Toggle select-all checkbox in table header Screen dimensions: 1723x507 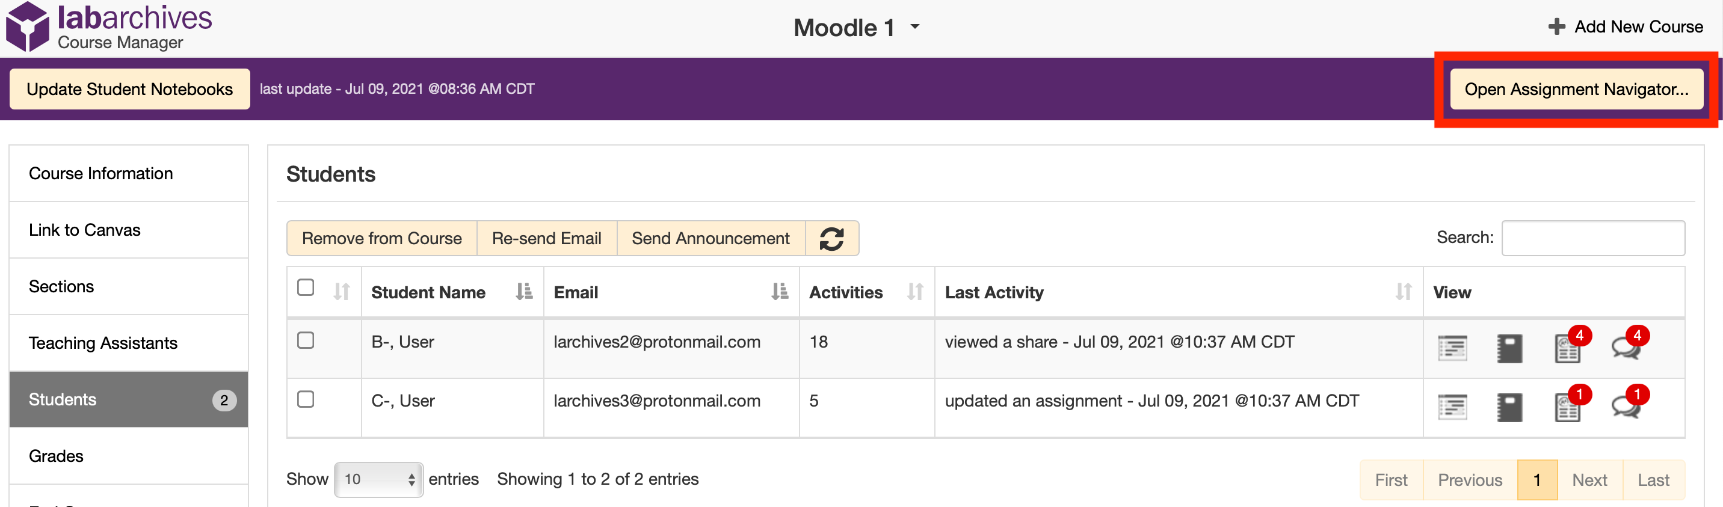click(x=306, y=287)
